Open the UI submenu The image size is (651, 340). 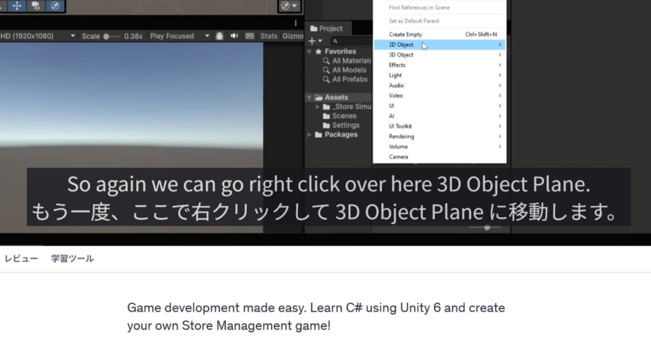click(440, 106)
